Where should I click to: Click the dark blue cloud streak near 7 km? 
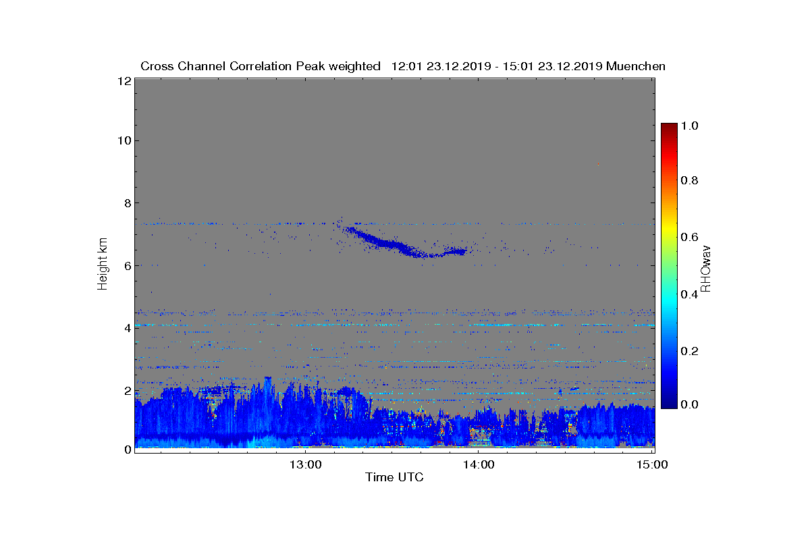pyautogui.click(x=404, y=244)
